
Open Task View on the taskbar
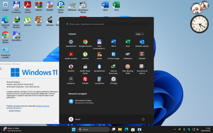pos(113,130)
